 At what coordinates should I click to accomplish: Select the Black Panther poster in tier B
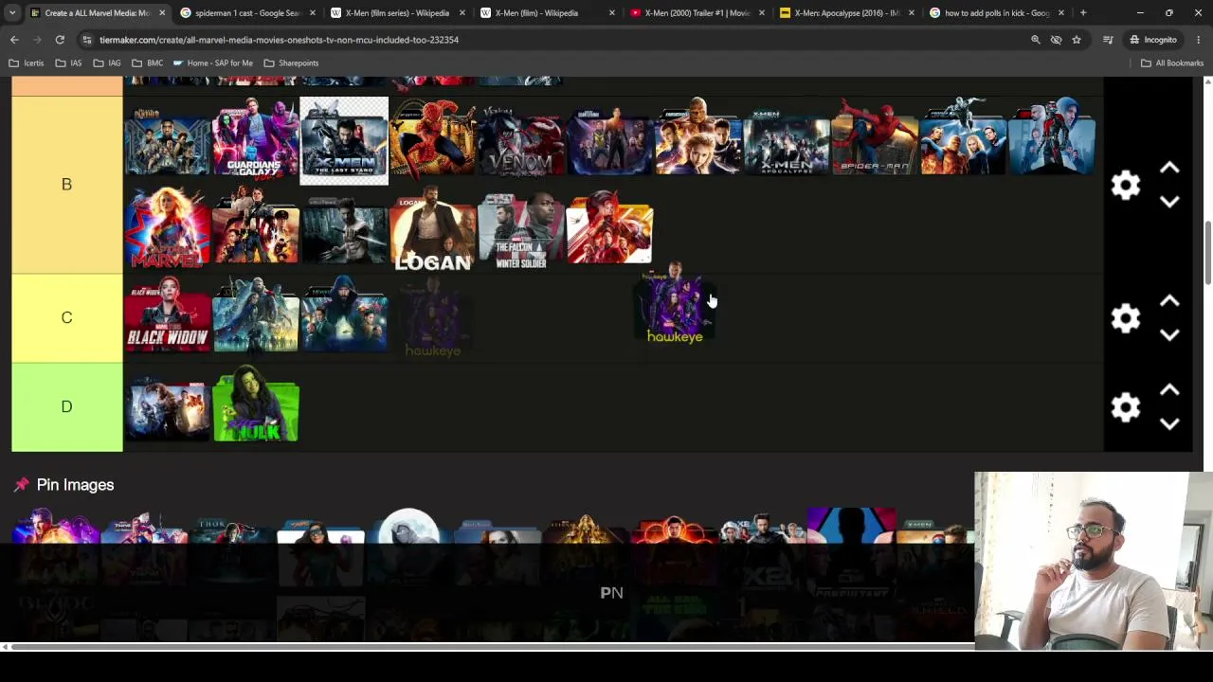click(x=167, y=140)
